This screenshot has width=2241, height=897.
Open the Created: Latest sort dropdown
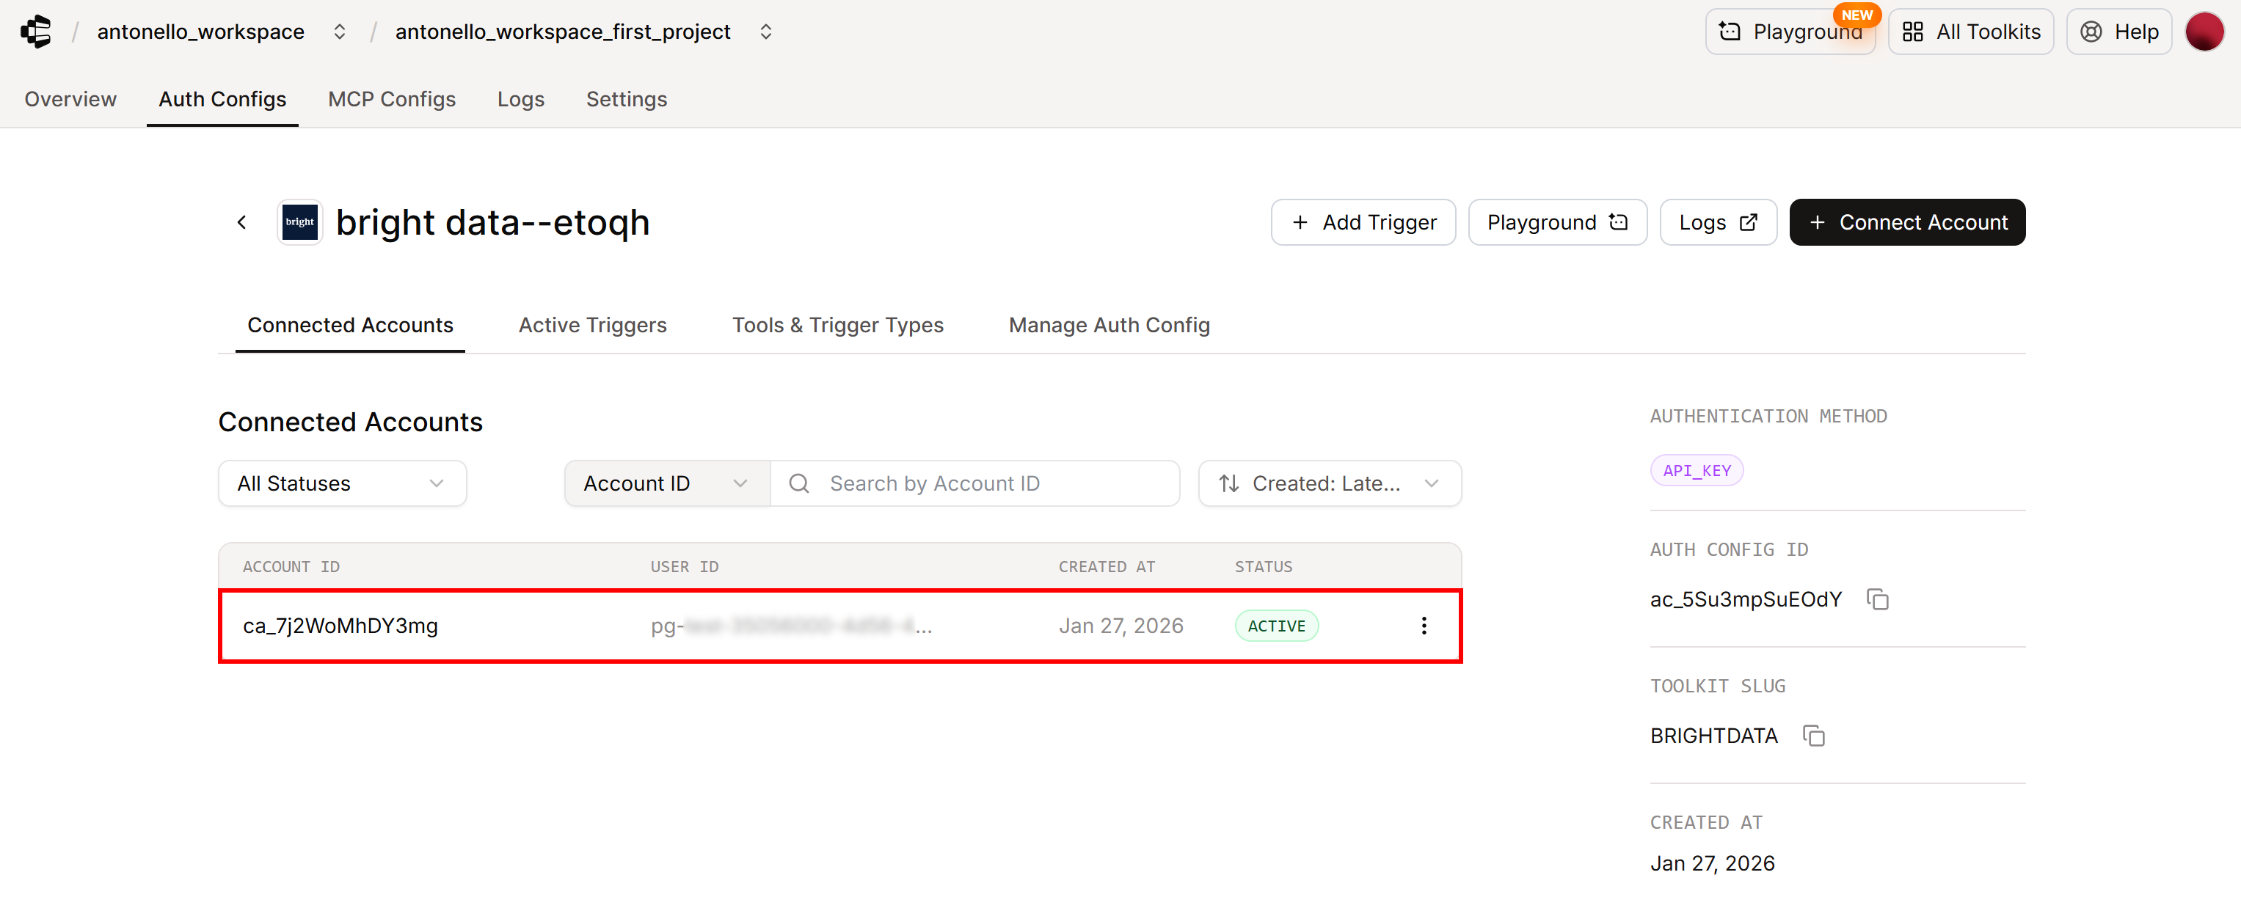[x=1328, y=483]
